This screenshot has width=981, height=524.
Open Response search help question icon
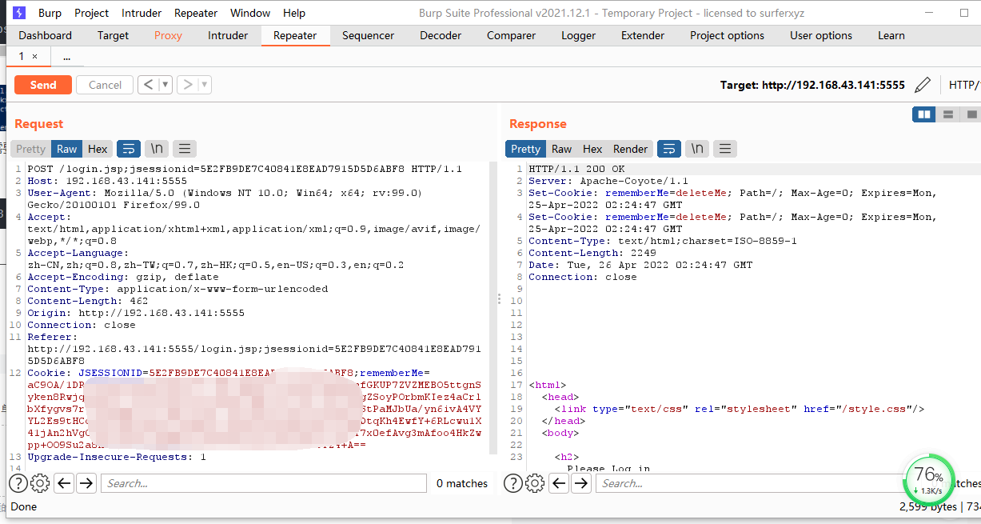(x=512, y=483)
